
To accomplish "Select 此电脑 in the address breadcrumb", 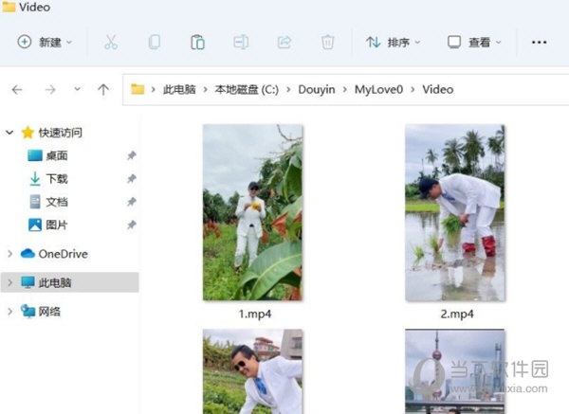I will click(179, 90).
